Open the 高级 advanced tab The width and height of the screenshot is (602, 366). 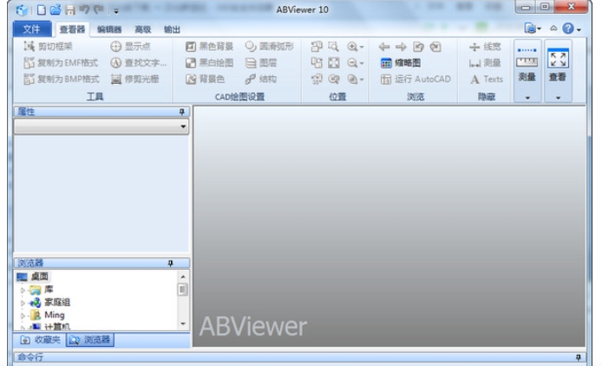(x=143, y=29)
